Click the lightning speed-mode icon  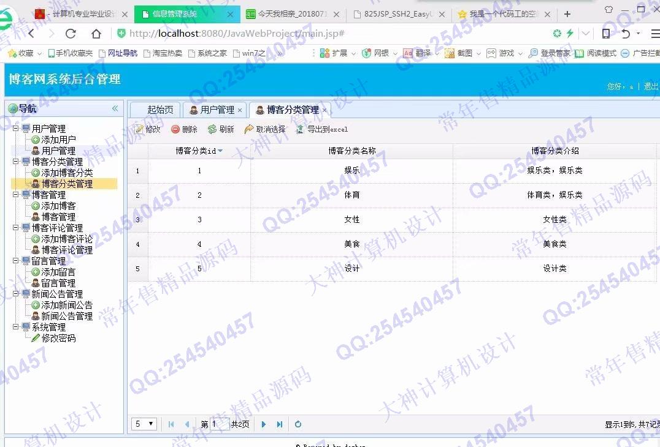click(x=570, y=34)
